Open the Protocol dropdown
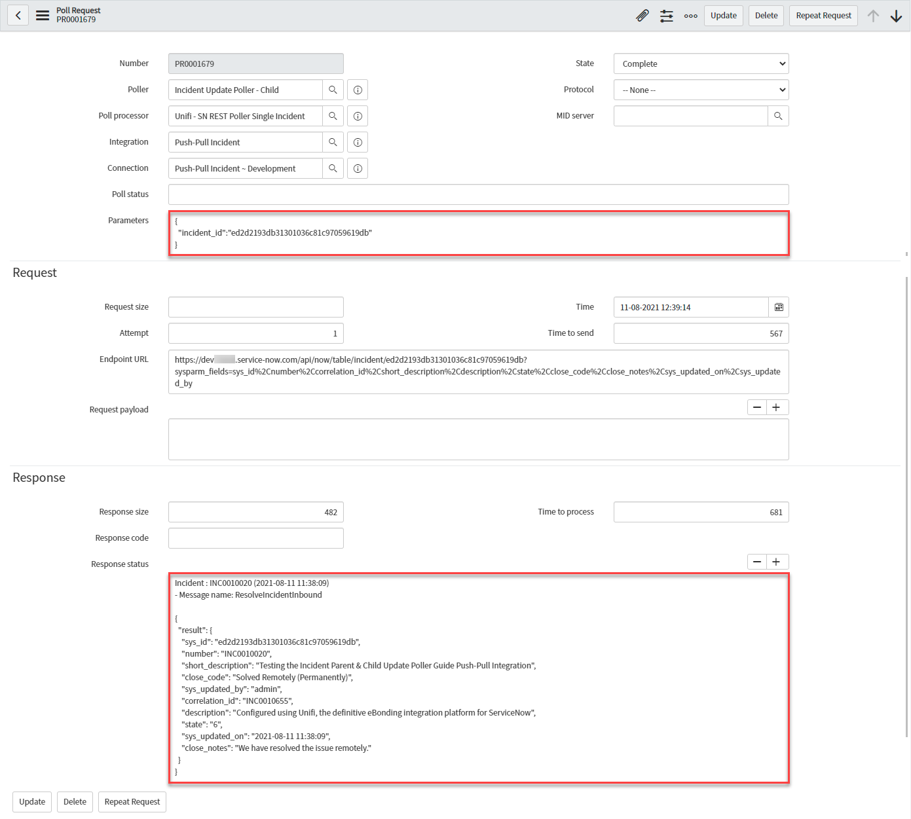This screenshot has height=819, width=911. point(701,90)
